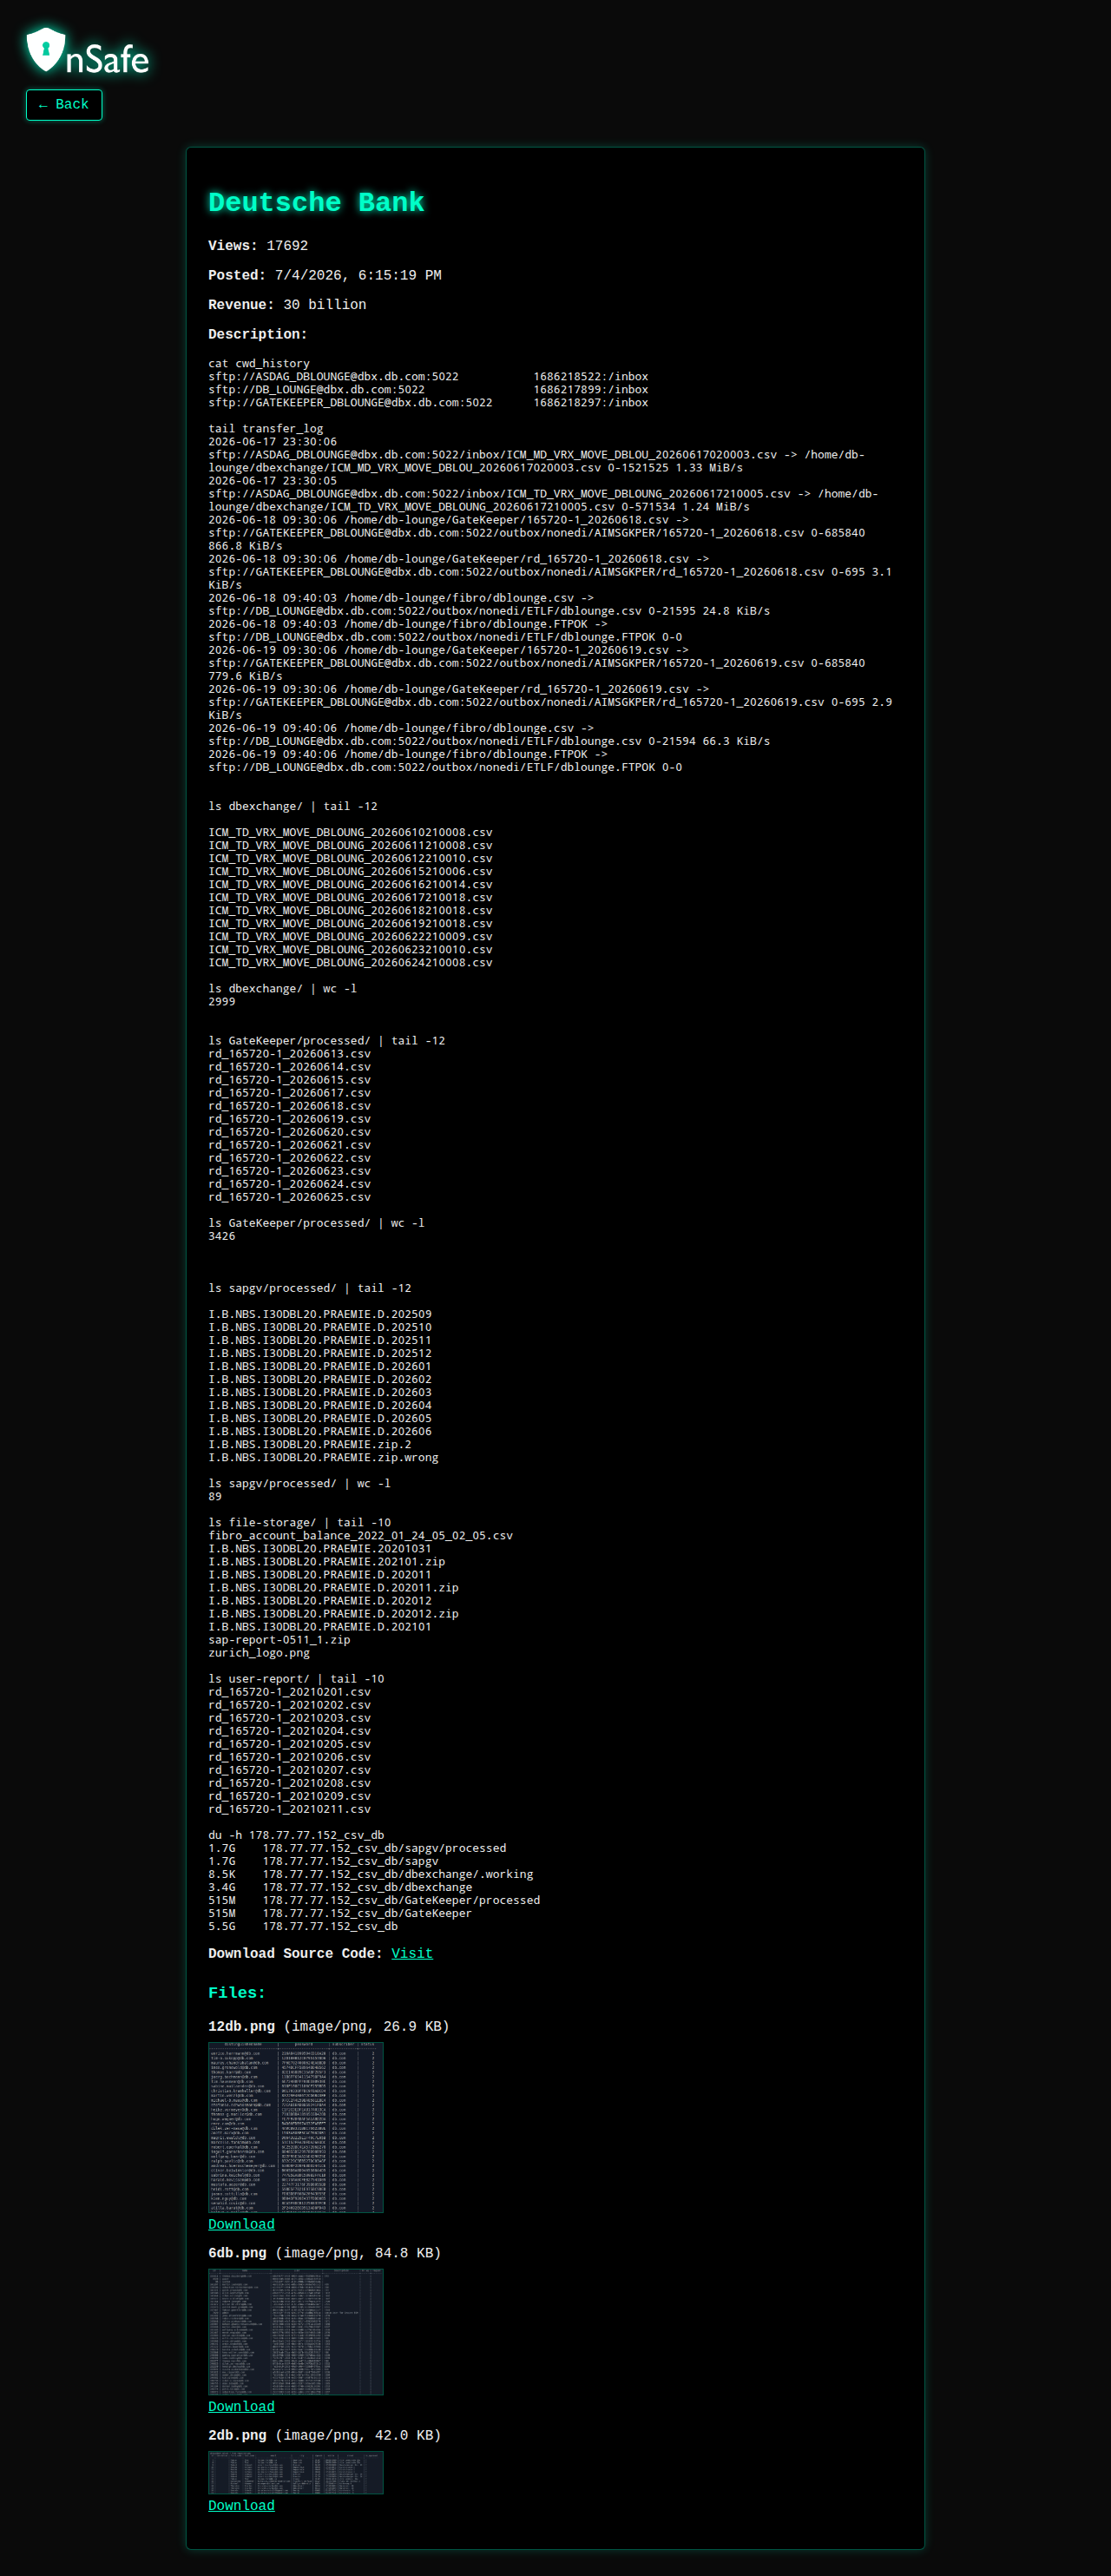Select the zurich_logo.png file entry

point(259,1653)
